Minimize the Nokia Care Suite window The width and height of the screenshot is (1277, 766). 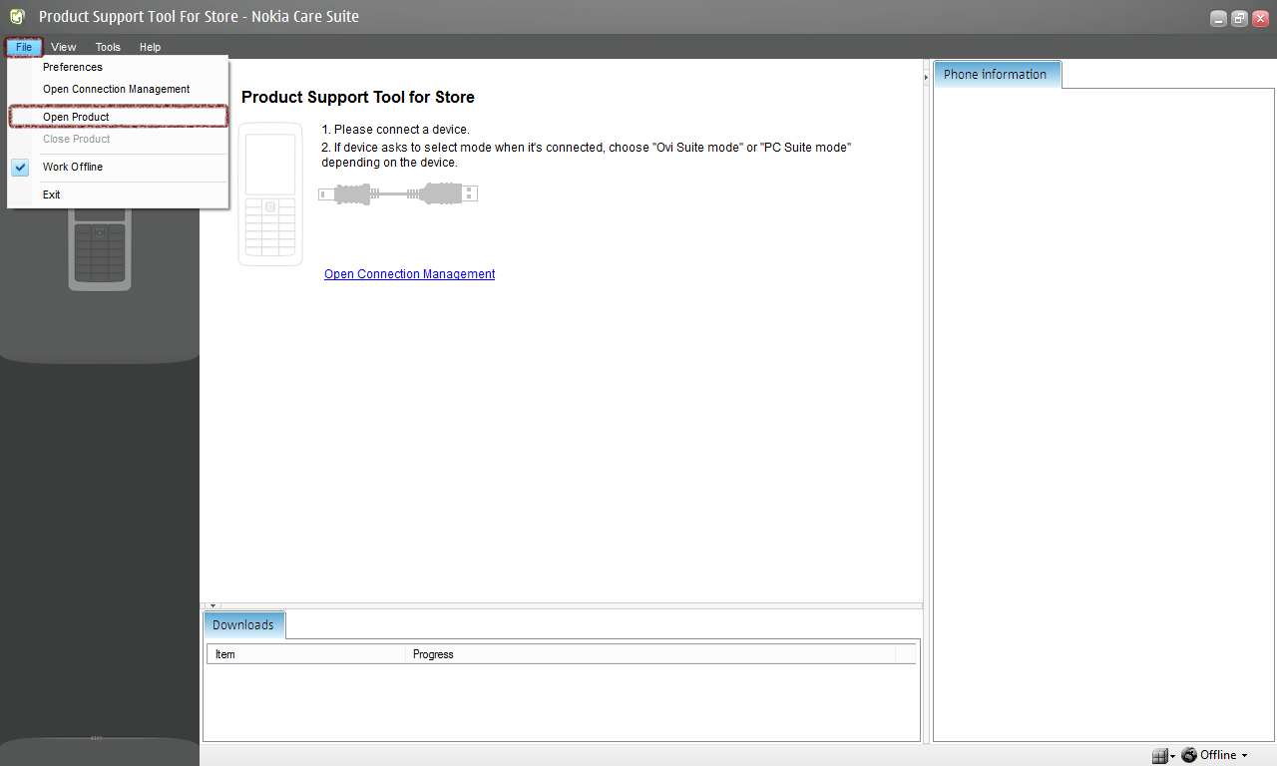point(1218,18)
